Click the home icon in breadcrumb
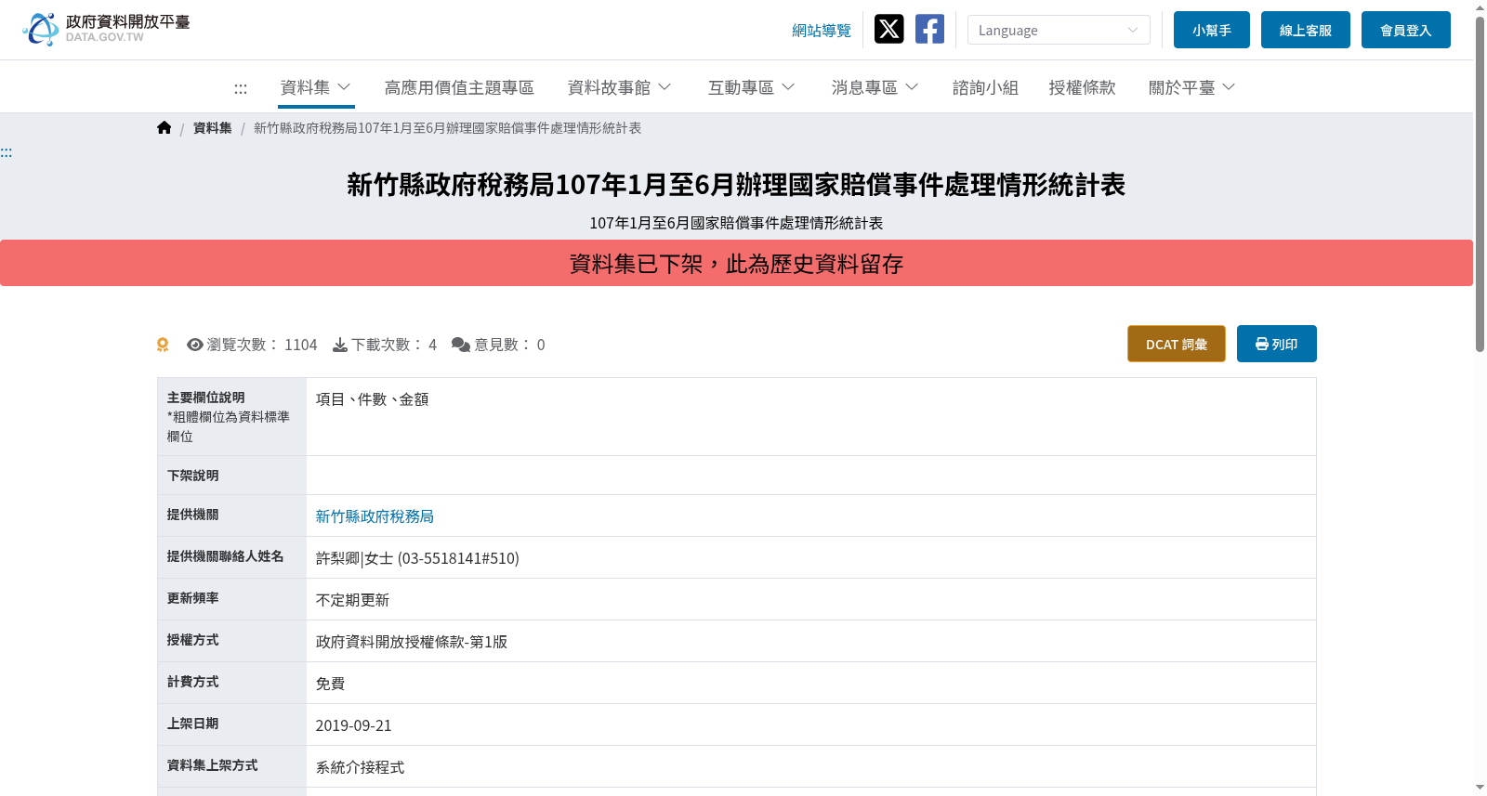 (164, 128)
